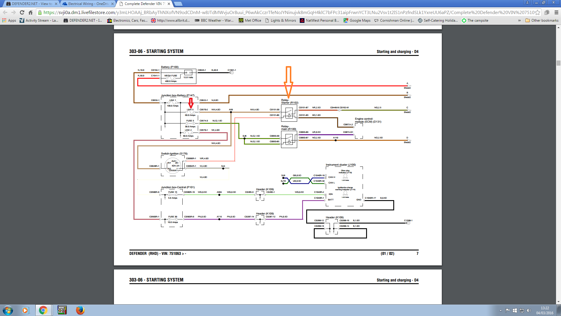Click the Switch-Ignition (S176) label
The width and height of the screenshot is (561, 316).
174,154
